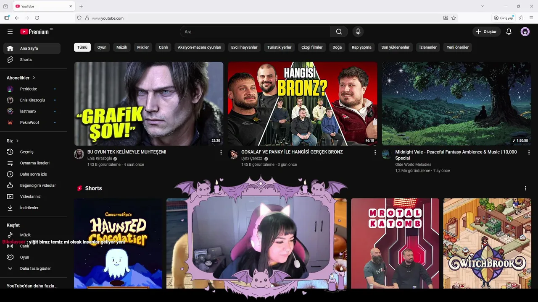Open the browser application menu

[531, 18]
